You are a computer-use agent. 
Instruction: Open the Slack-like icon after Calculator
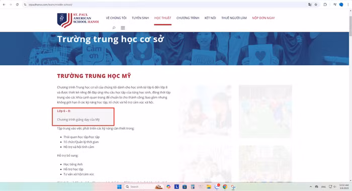click(x=201, y=187)
